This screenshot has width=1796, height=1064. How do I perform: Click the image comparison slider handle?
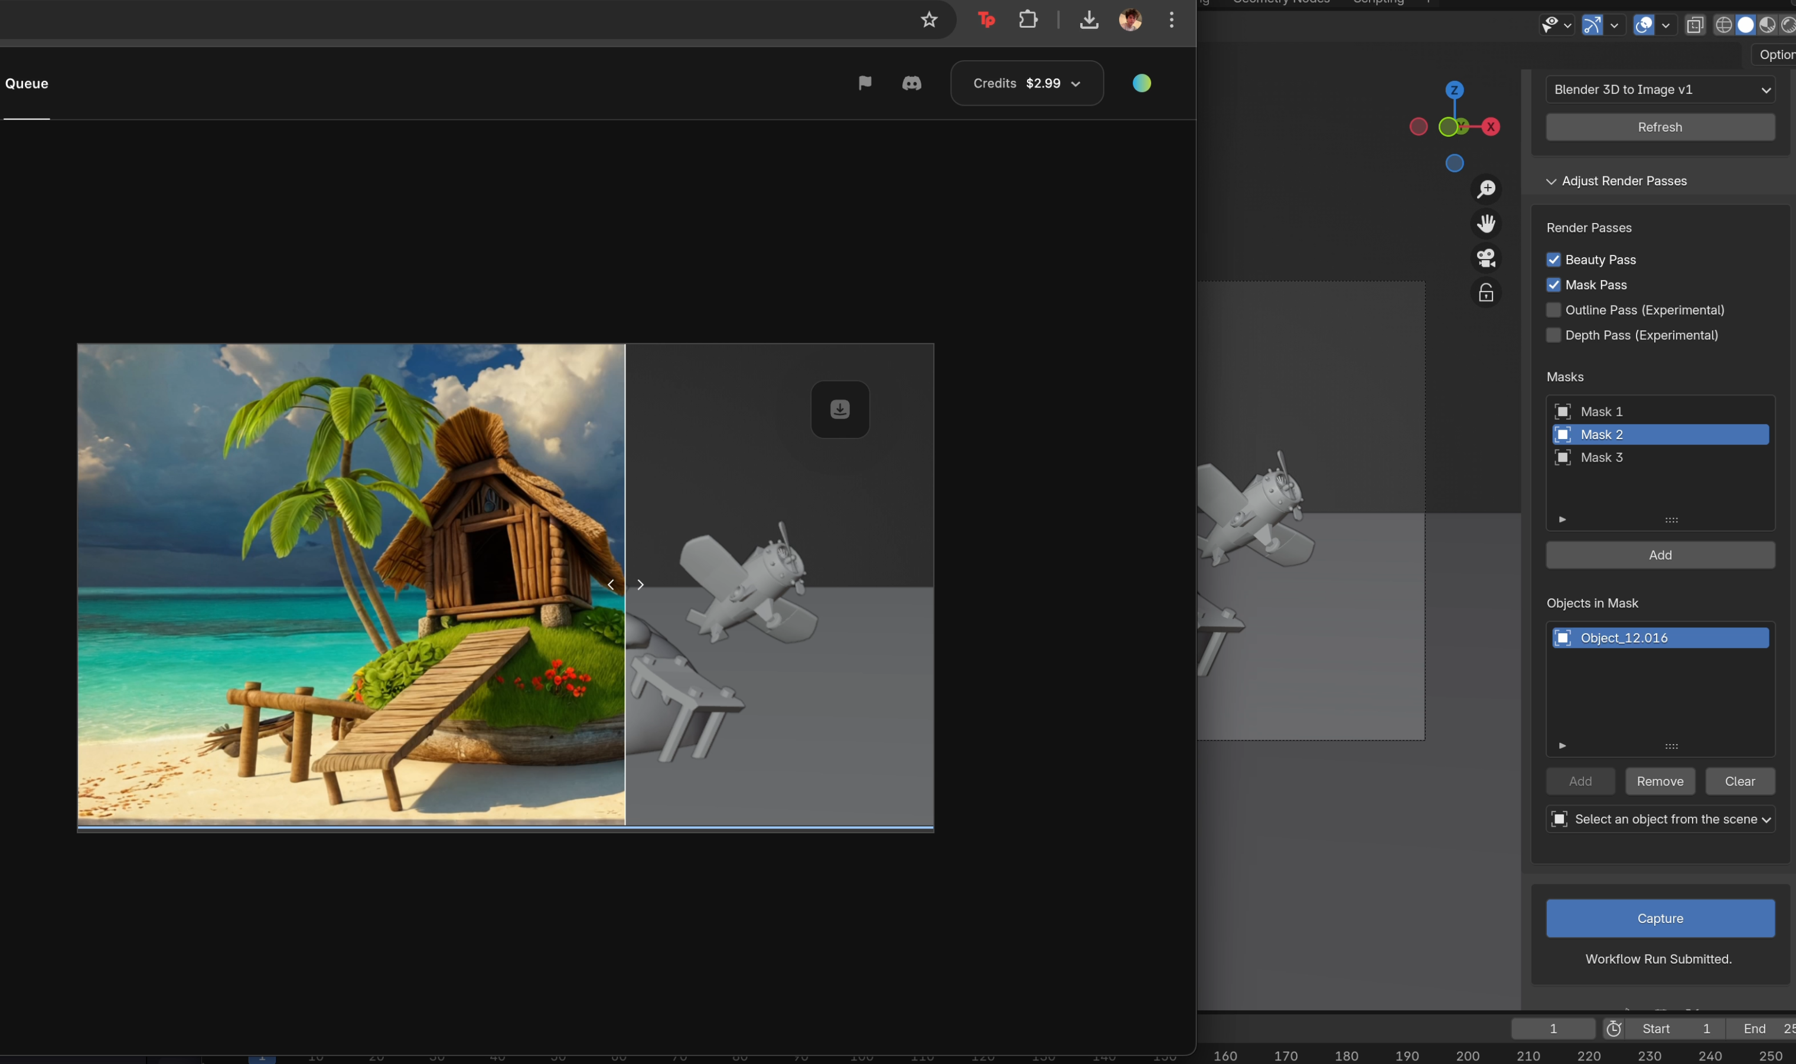pyautogui.click(x=625, y=584)
